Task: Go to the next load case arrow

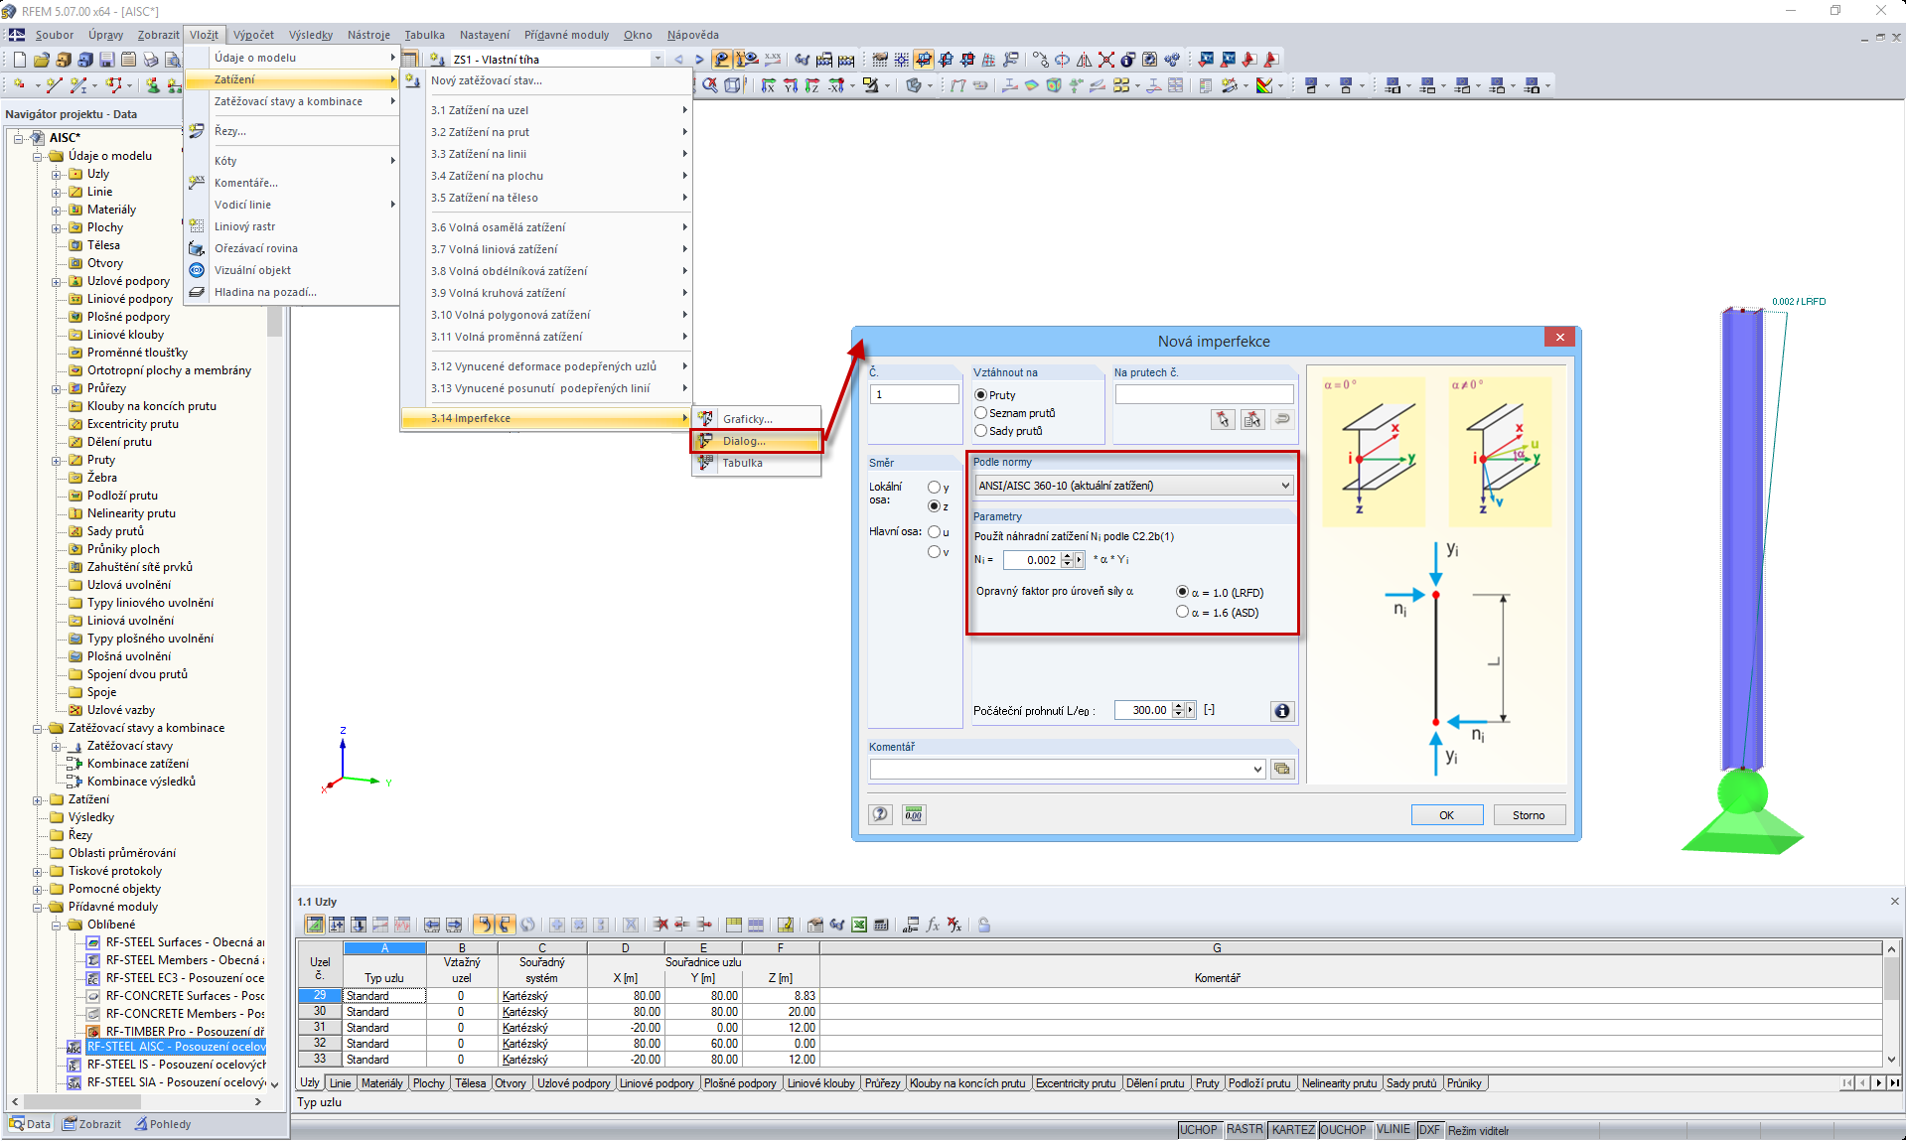Action: click(x=699, y=60)
